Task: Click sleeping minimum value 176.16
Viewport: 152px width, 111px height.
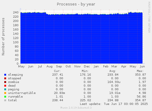Action: click(x=85, y=75)
